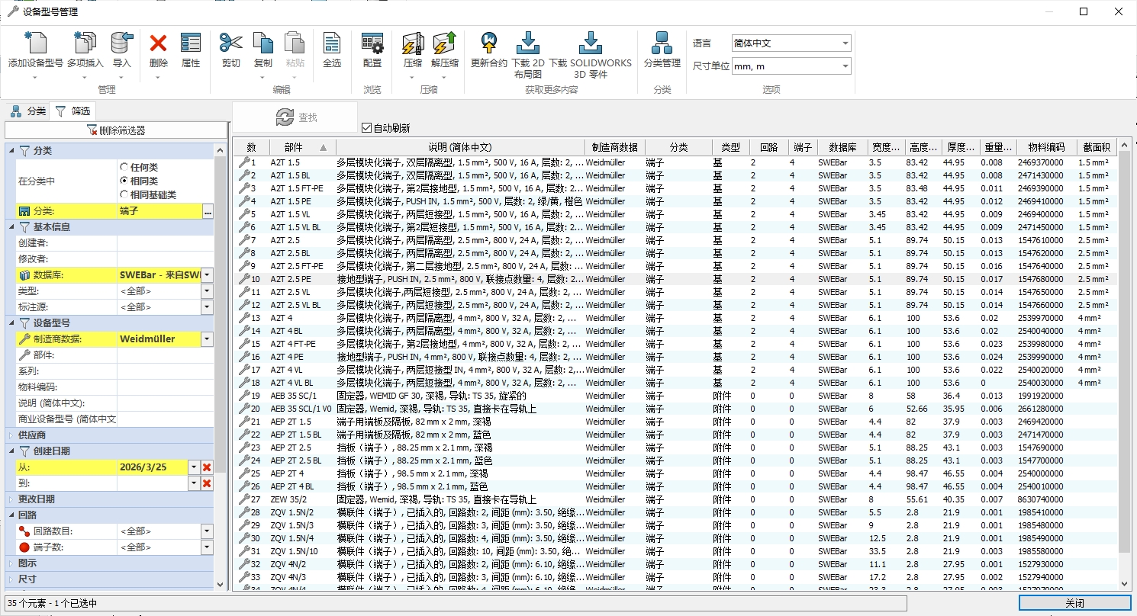Click the 添加设备型号 icon
The height and width of the screenshot is (616, 1137).
click(35, 44)
